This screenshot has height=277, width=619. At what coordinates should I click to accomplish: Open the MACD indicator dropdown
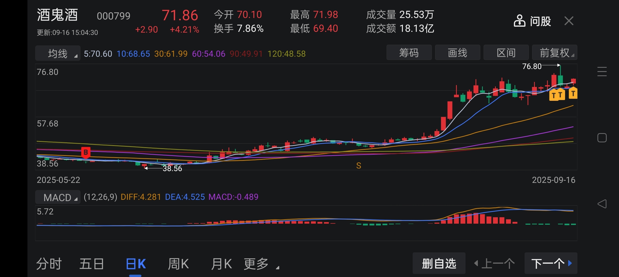[x=58, y=197]
